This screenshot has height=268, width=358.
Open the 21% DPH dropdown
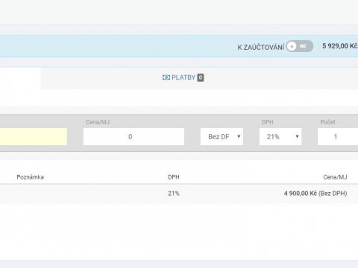coord(280,137)
